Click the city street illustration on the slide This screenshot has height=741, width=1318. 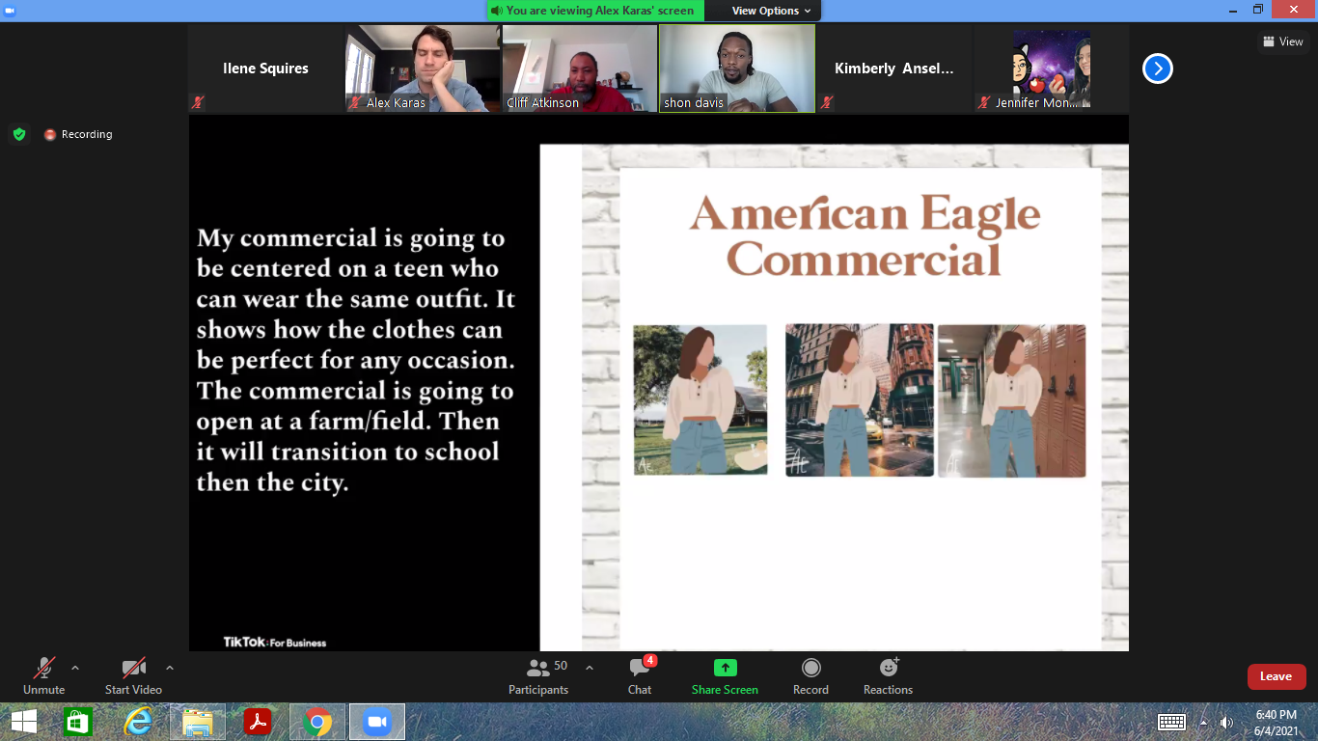859,399
